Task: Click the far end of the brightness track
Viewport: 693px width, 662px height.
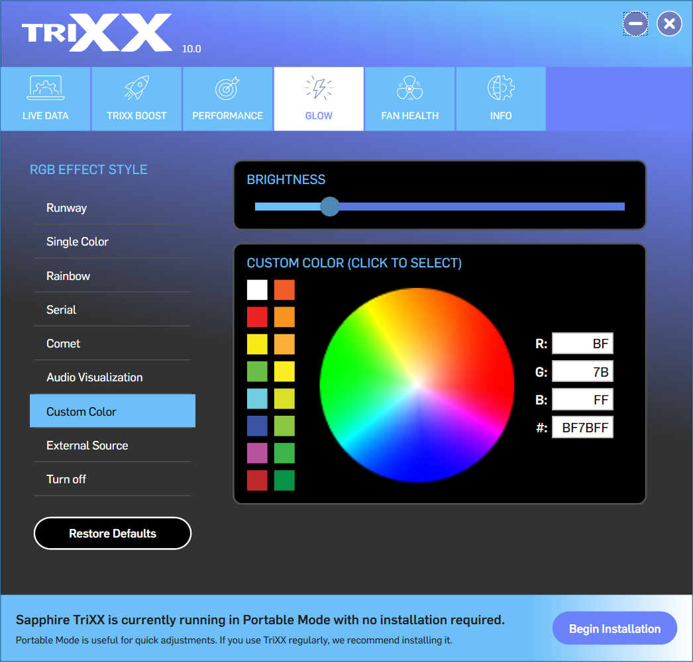Action: [622, 207]
